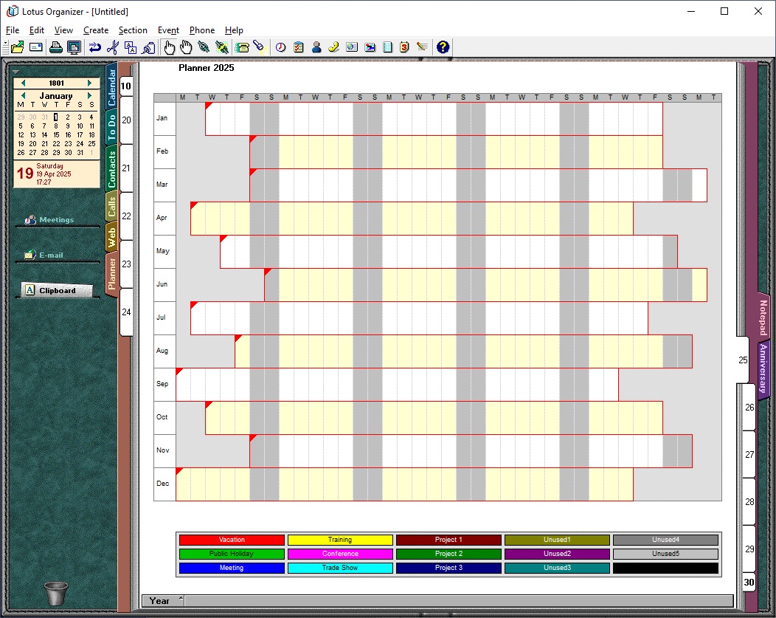Screen dimensions: 776x618
Task: Select January 15 in mini calendar
Action: click(56, 135)
